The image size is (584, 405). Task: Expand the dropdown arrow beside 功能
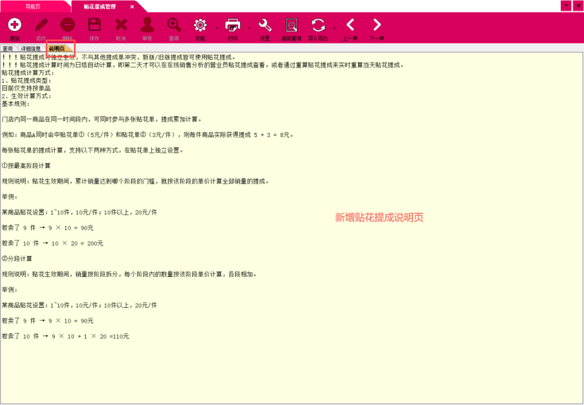[x=217, y=28]
